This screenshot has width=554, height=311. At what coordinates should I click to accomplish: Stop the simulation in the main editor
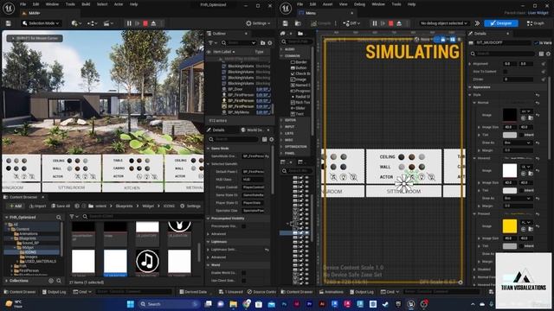coord(145,23)
